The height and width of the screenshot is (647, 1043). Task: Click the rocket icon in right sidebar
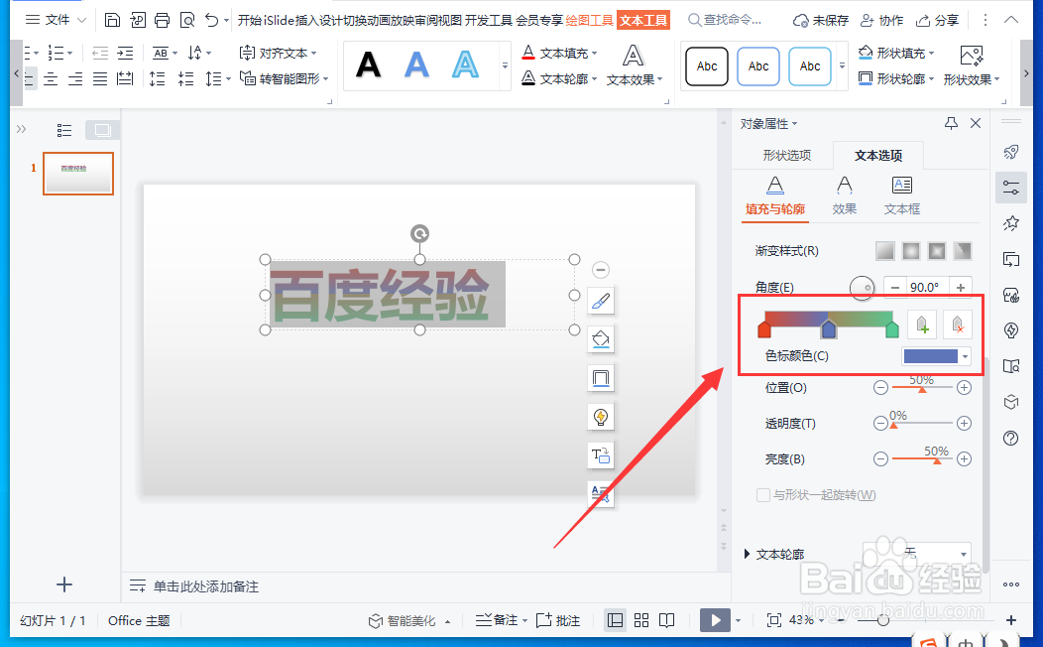pyautogui.click(x=1011, y=152)
